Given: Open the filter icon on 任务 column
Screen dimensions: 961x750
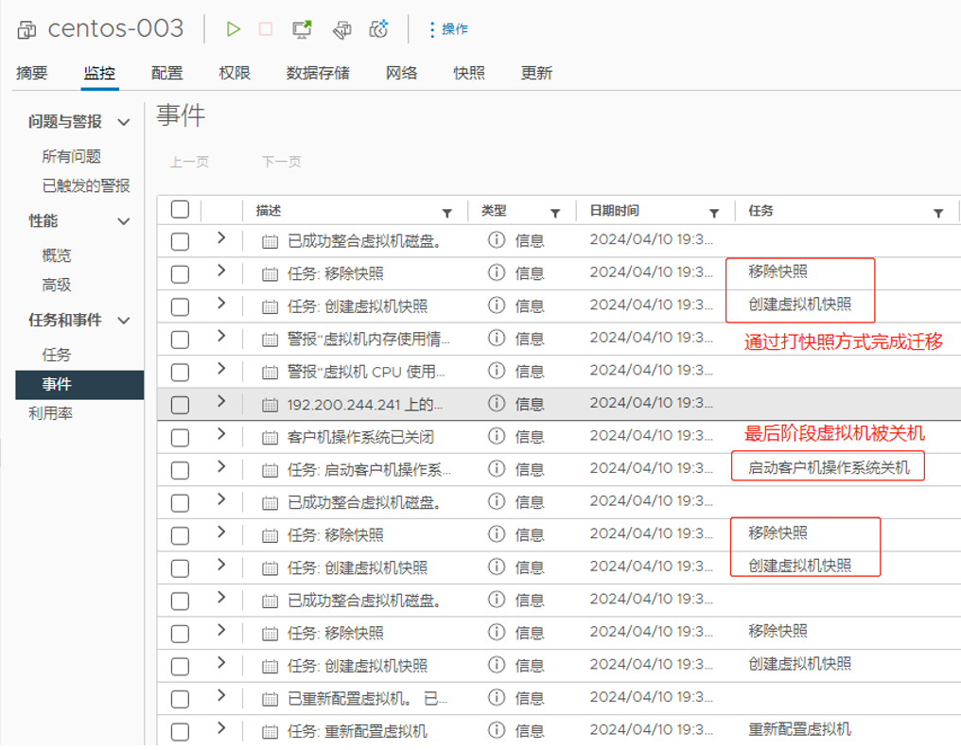Looking at the screenshot, I should click(937, 212).
